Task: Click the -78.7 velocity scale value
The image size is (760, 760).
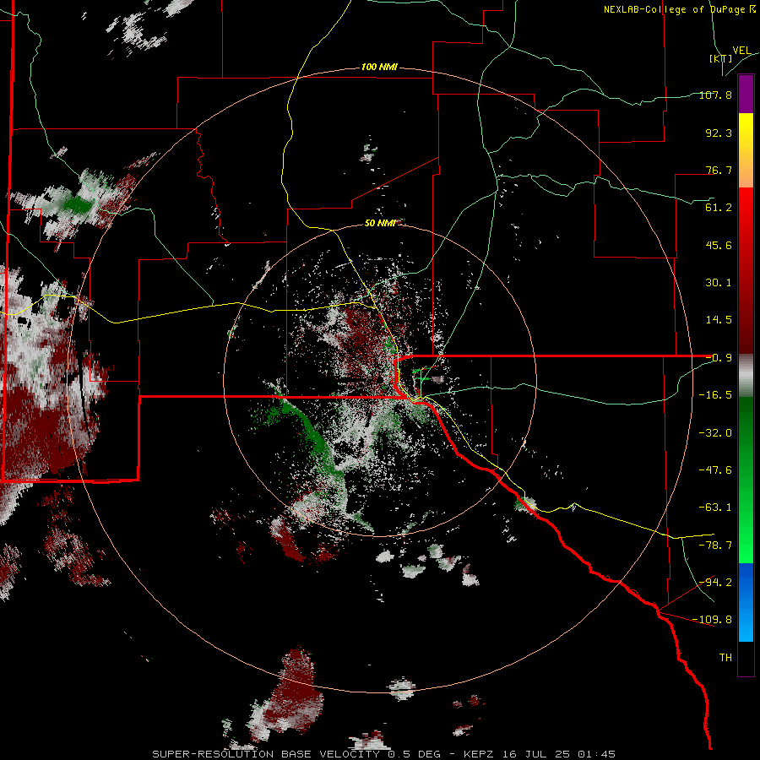Action: 715,545
